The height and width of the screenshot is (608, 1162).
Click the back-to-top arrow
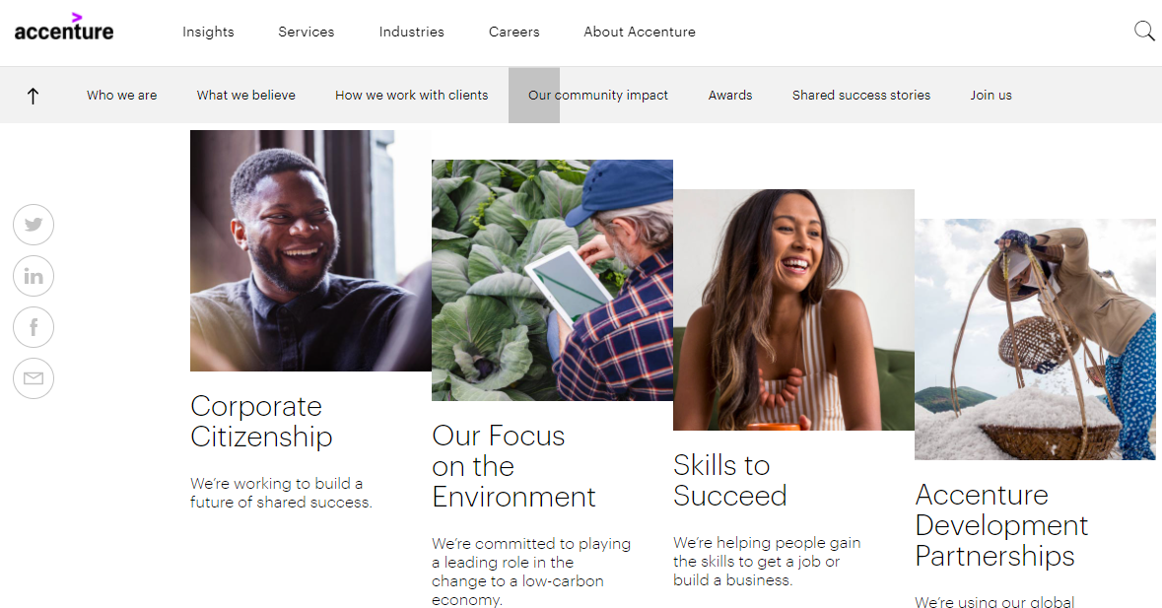click(x=34, y=95)
